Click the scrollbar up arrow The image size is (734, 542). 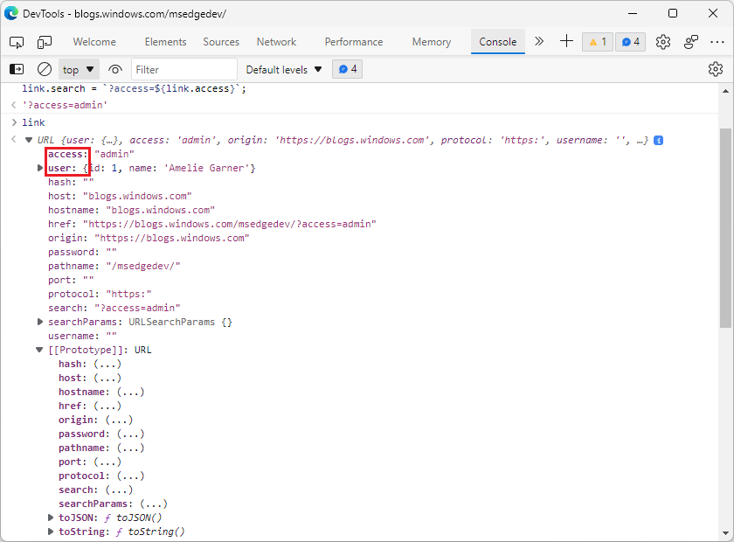(725, 91)
